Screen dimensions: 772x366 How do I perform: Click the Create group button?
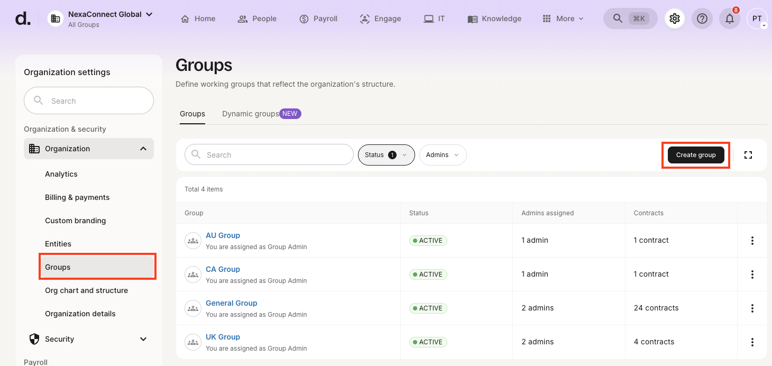(x=695, y=155)
